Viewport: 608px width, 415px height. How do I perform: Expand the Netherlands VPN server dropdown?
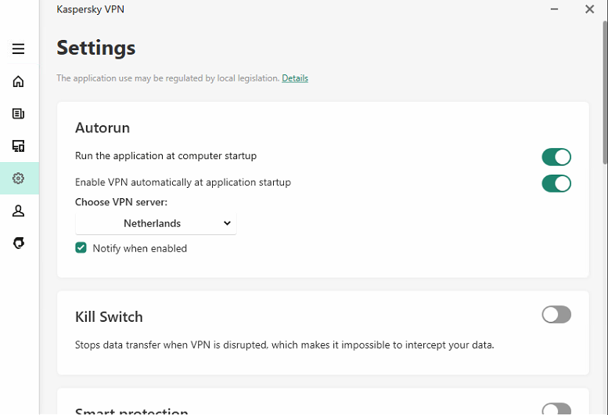click(x=156, y=223)
